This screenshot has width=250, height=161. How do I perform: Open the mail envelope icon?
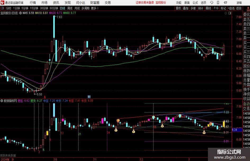(x=225, y=3)
